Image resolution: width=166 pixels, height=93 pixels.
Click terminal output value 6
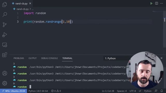14,70
